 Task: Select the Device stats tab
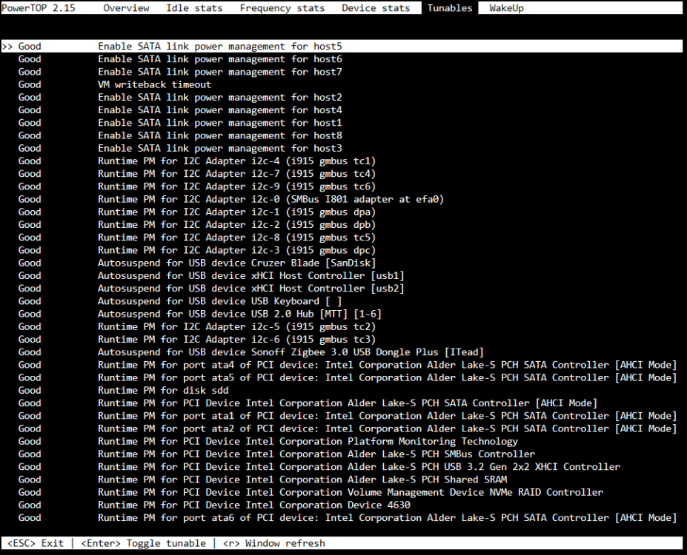(376, 8)
